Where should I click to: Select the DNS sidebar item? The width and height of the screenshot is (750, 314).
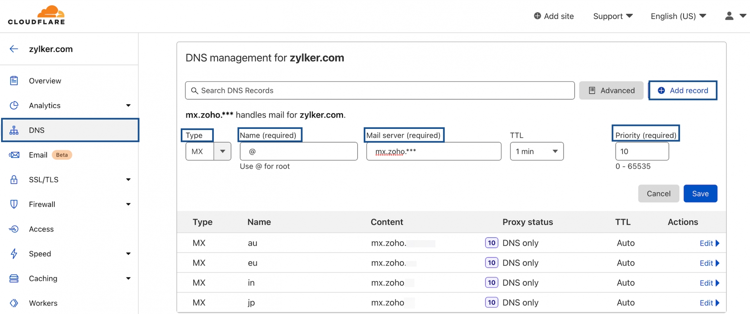click(x=70, y=130)
